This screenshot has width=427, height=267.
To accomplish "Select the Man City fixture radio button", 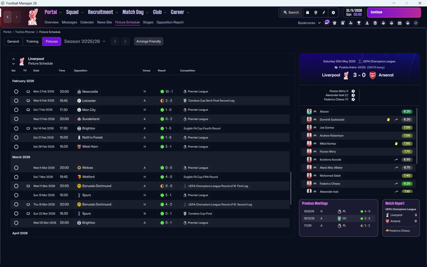I will (16, 110).
